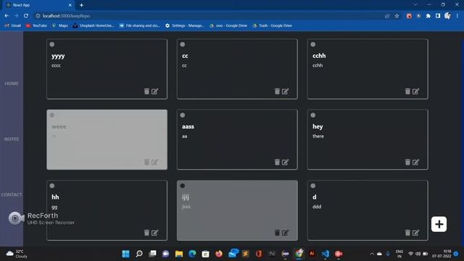Go to HOME in the sidebar
This screenshot has width=464, height=261.
12,84
